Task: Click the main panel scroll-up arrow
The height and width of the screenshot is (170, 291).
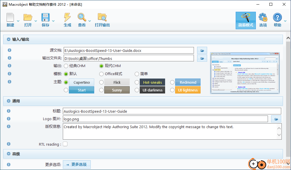Action: pyautogui.click(x=288, y=38)
